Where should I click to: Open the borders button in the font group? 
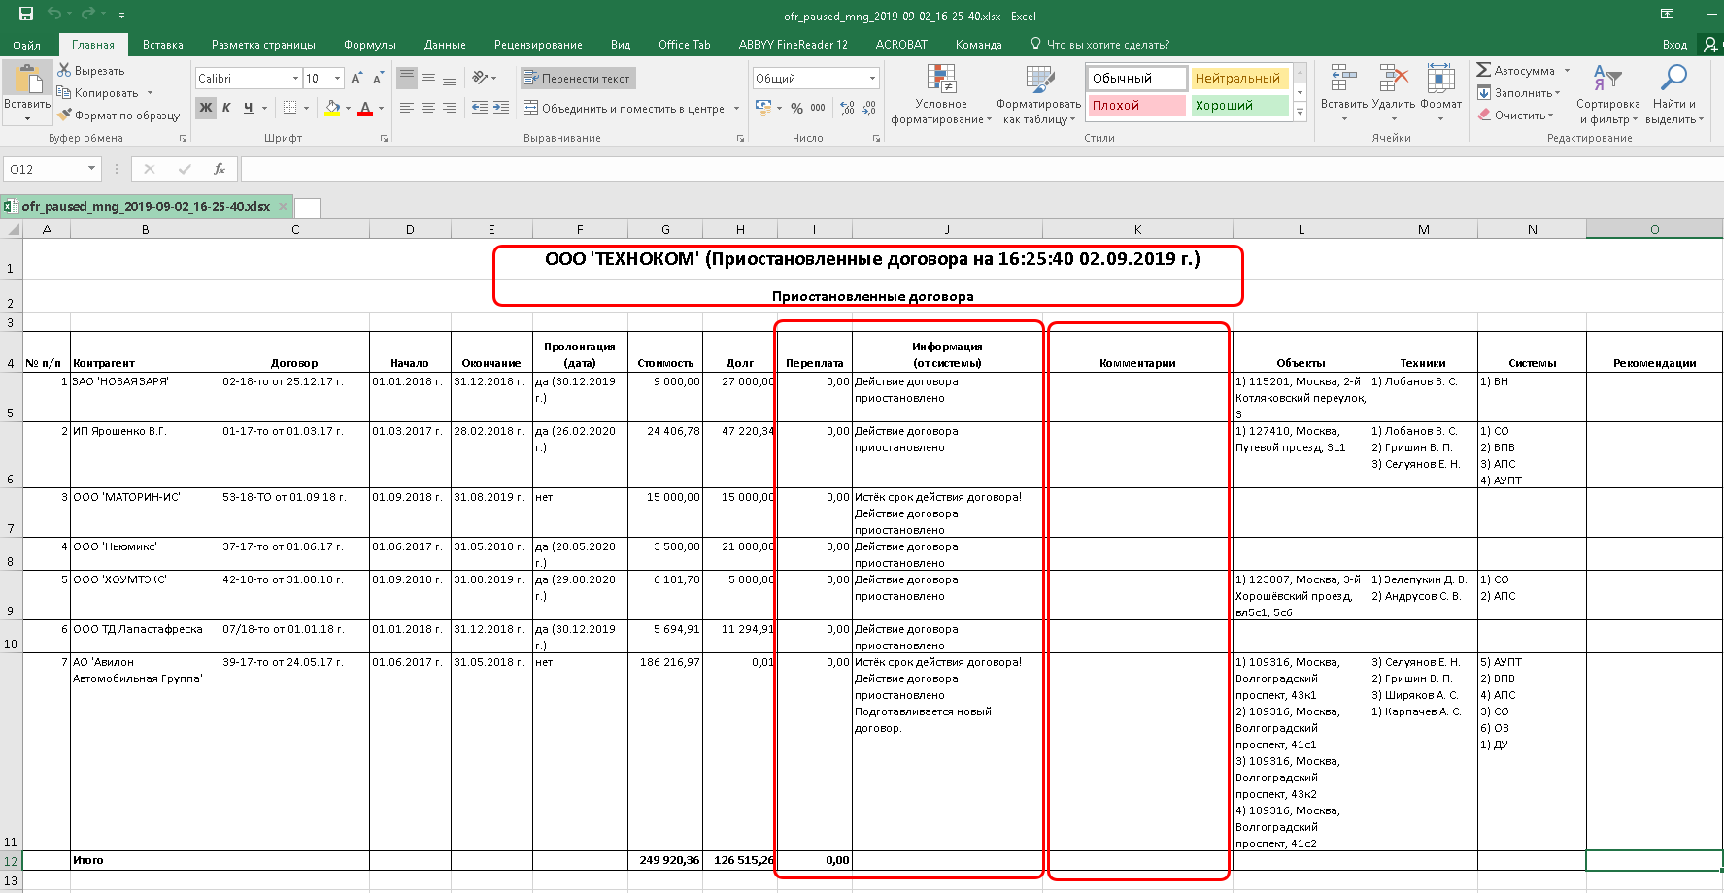click(x=289, y=108)
